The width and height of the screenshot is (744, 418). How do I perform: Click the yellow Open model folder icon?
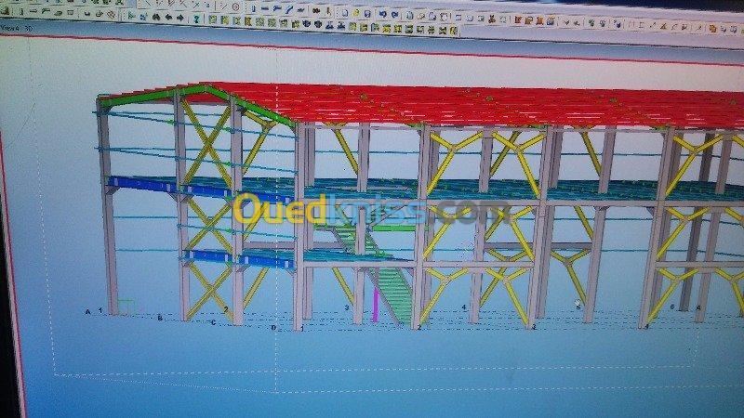pyautogui.click(x=356, y=13)
